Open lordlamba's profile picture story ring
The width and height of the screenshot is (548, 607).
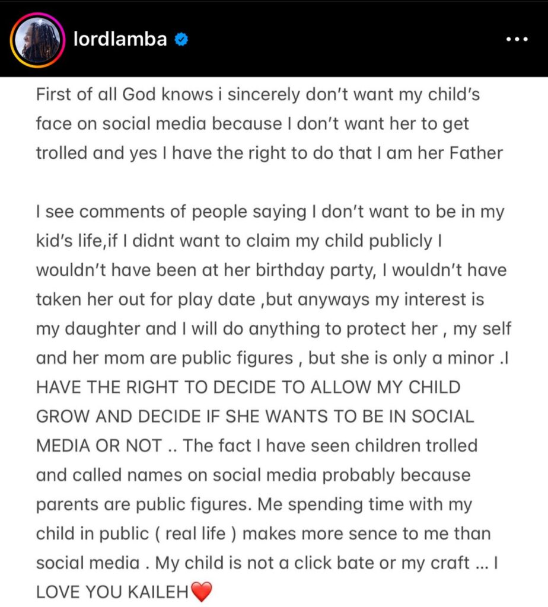click(37, 40)
